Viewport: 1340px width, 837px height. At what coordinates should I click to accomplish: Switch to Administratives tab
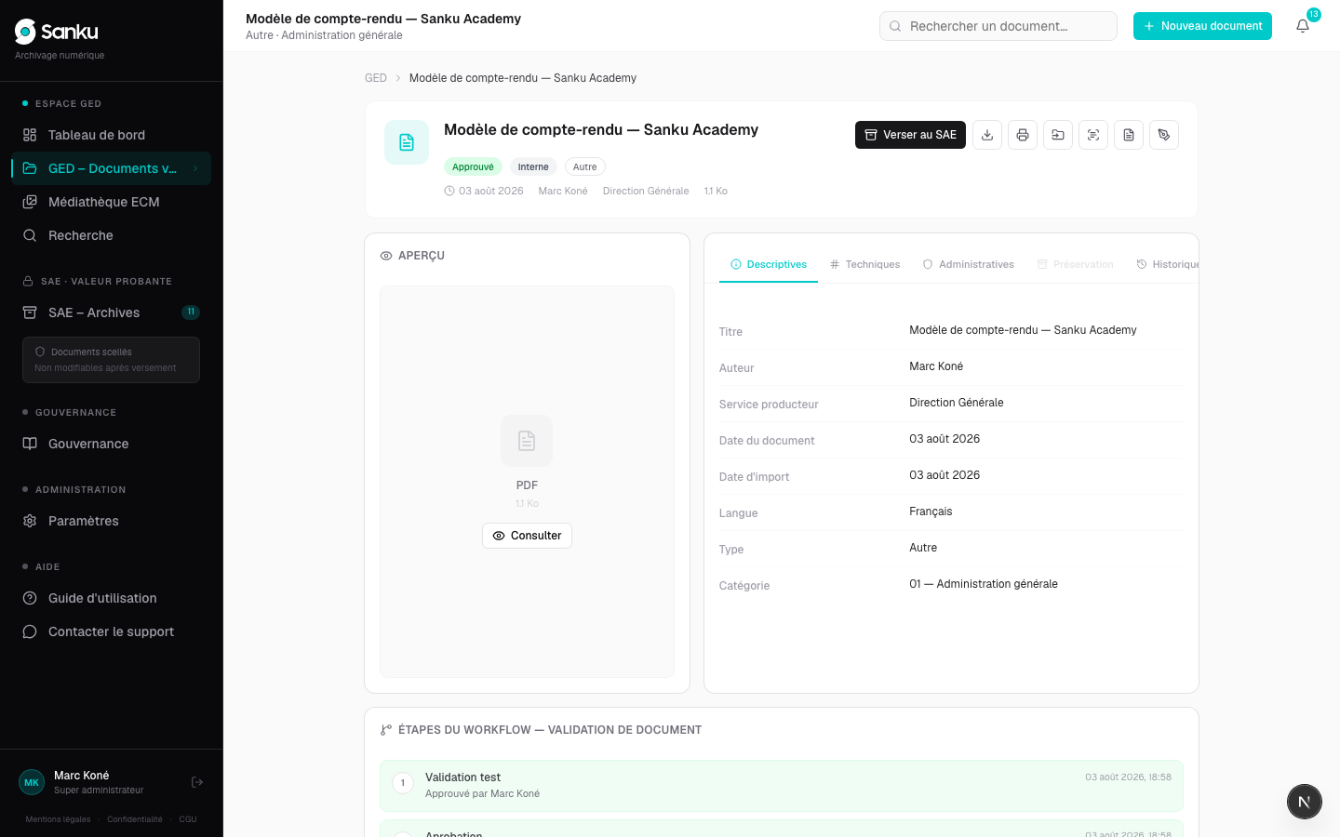pyautogui.click(x=968, y=264)
